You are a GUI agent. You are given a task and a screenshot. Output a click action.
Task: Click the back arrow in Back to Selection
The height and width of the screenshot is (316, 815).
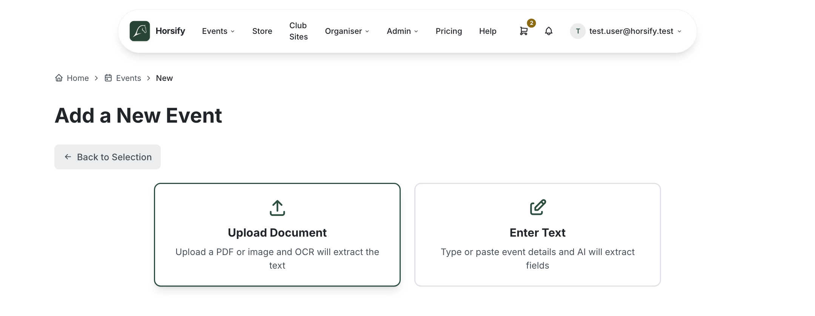pyautogui.click(x=68, y=157)
